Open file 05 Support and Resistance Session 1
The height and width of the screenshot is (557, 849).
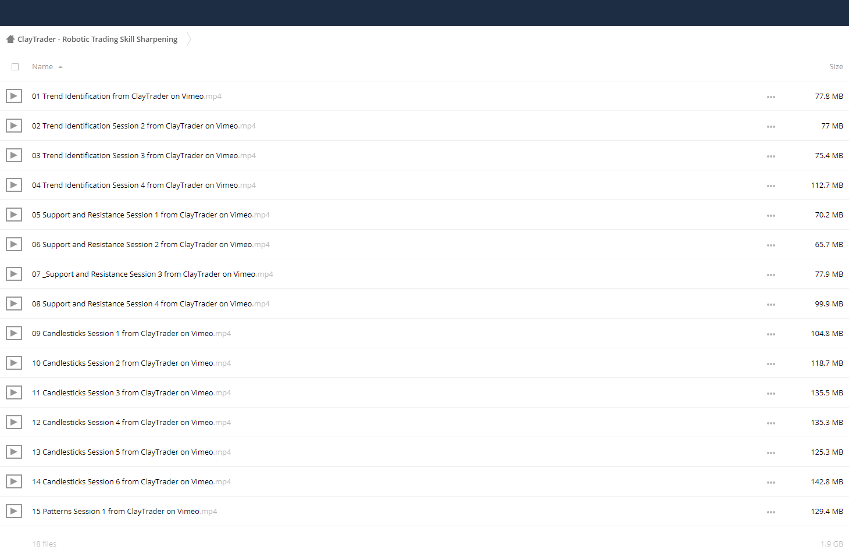point(151,215)
